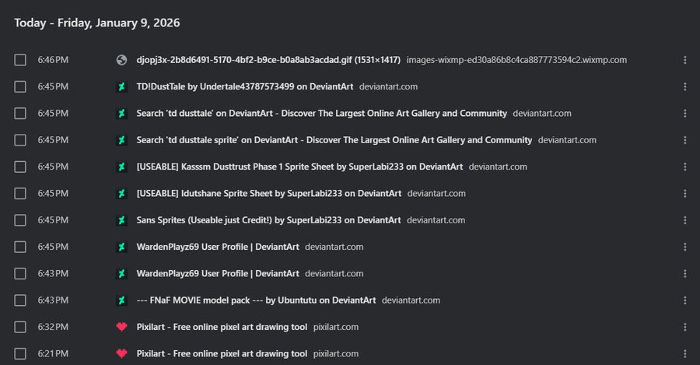Screen dimensions: 700x365
Task: Click DeviantArt favicon beside Sans Sprites entry
Action: 121,220
